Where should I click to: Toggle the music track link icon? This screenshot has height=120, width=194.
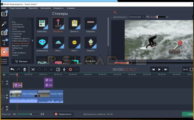click(x=7, y=110)
